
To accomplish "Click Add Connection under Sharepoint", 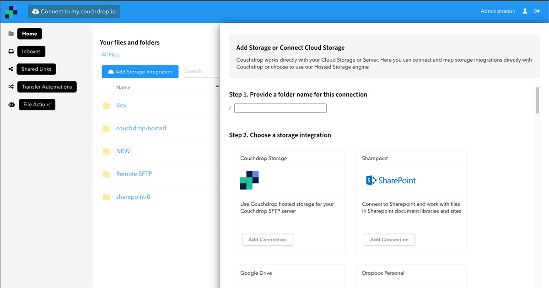I will [389, 239].
